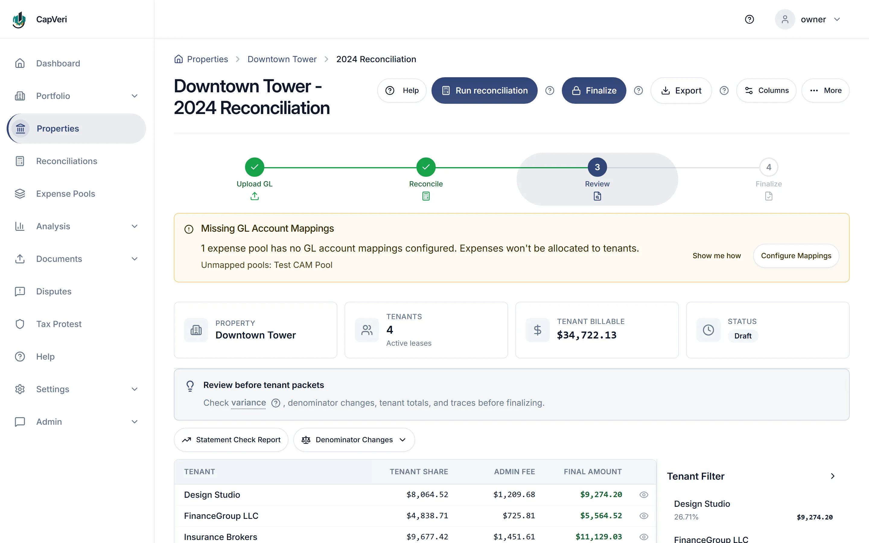The width and height of the screenshot is (869, 543).
Task: Click the variance underlined term
Action: pos(249,403)
